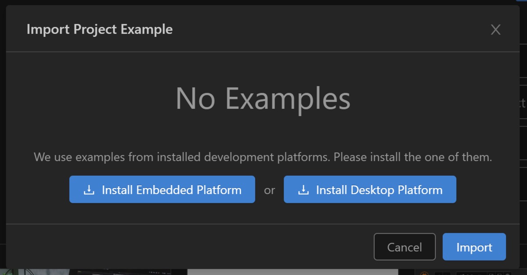The image size is (527, 275).
Task: Confirm with the Import button
Action: coord(474,247)
